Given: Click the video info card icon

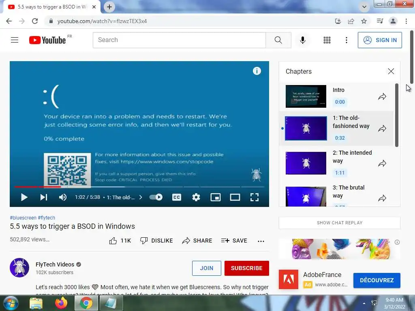Looking at the screenshot, I should pyautogui.click(x=257, y=71).
